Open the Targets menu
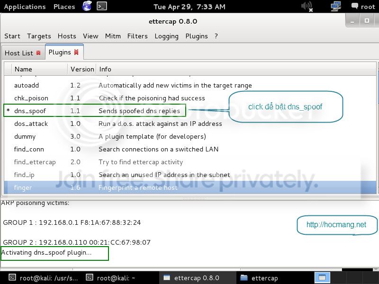This screenshot has width=379, height=284. click(39, 36)
